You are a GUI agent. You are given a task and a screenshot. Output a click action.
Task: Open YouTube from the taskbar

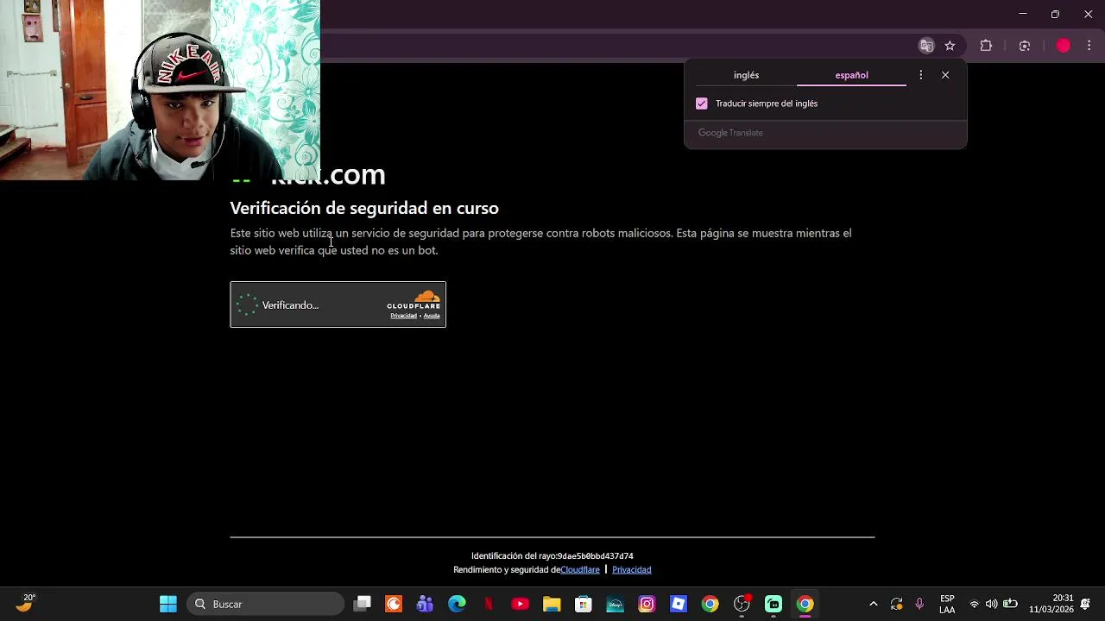[520, 604]
